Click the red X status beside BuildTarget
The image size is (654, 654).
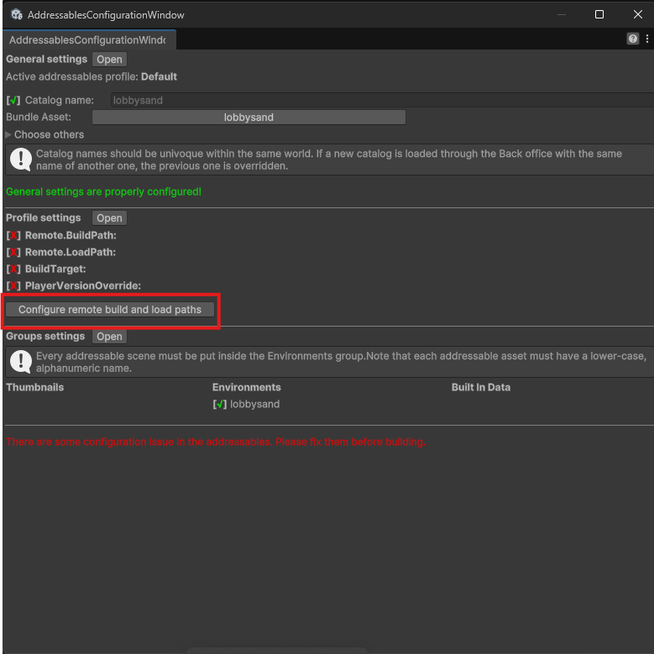click(13, 269)
